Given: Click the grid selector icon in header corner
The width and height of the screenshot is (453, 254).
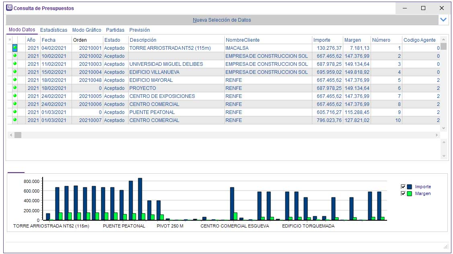Looking at the screenshot, I should (x=10, y=40).
